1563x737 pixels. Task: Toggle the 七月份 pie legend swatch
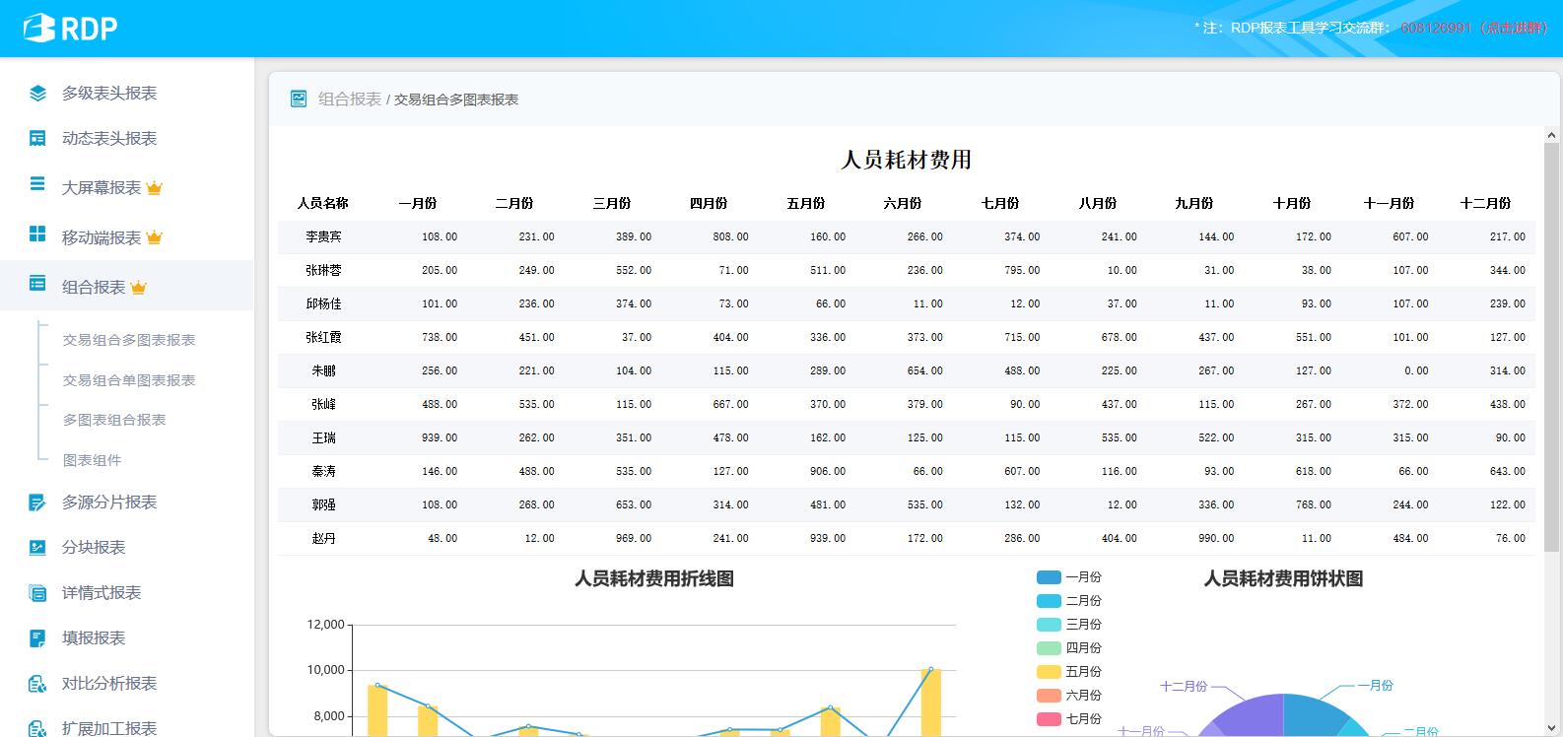(x=1049, y=719)
